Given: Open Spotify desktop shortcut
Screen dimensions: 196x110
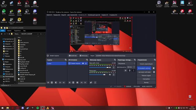Looking at the screenshot, I should coord(4,12).
